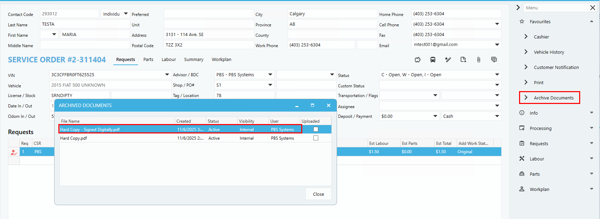
Task: Open the Cash payment type dropdown
Action: coord(497,116)
